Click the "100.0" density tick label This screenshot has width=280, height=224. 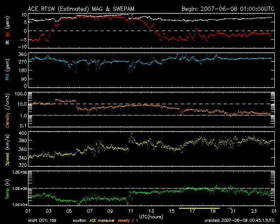21,94
